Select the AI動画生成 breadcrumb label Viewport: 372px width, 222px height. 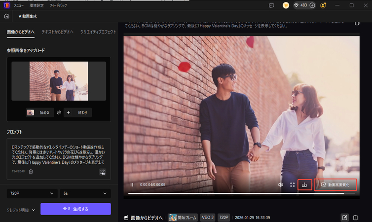(28, 16)
